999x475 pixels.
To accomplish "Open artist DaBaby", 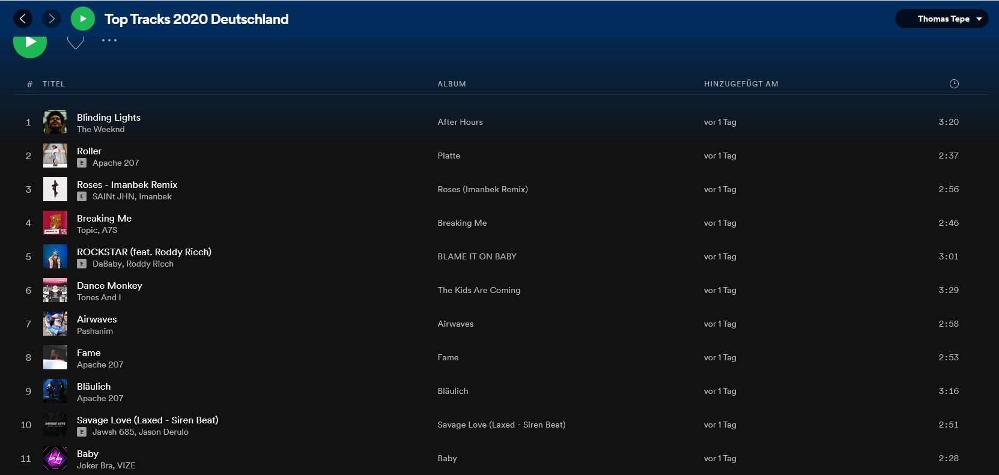I will 108,264.
